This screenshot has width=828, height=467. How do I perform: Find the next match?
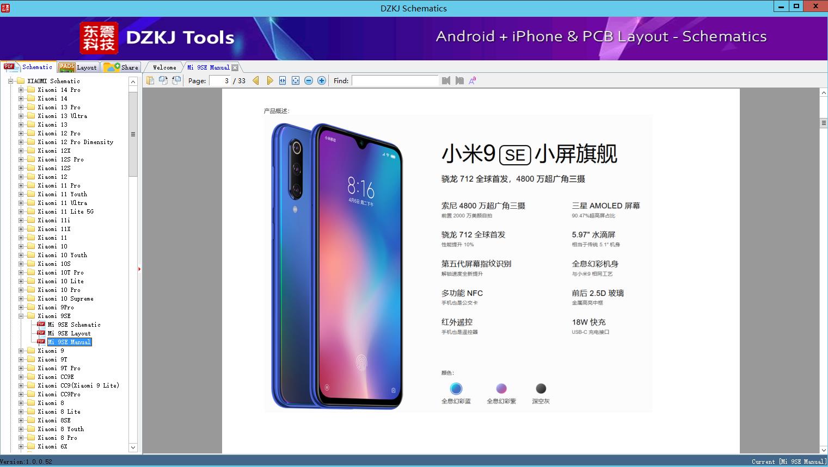click(459, 80)
